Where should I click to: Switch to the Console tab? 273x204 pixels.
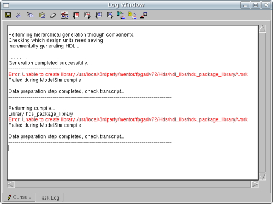click(19, 197)
